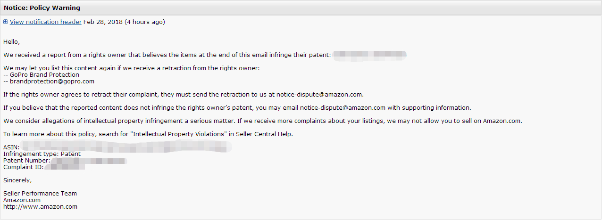Image resolution: width=602 pixels, height=220 pixels.
Task: Click the brandprotection@gopro.com email address
Action: (49, 81)
